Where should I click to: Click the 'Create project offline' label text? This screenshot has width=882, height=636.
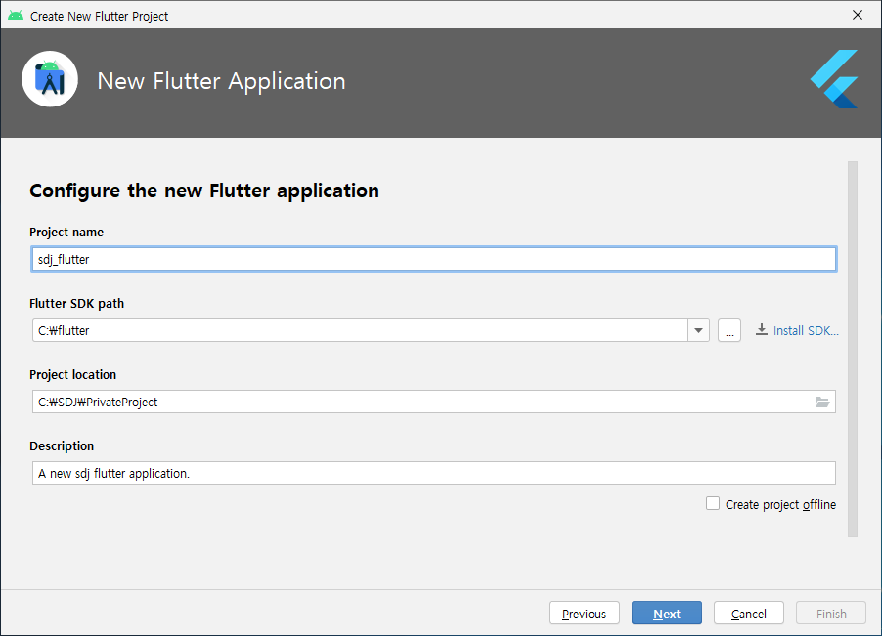[x=780, y=504]
